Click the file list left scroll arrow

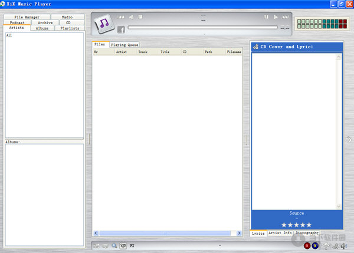[96, 233]
